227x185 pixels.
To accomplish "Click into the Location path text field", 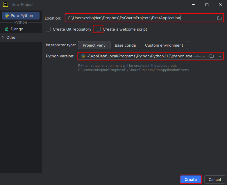I will [x=140, y=18].
